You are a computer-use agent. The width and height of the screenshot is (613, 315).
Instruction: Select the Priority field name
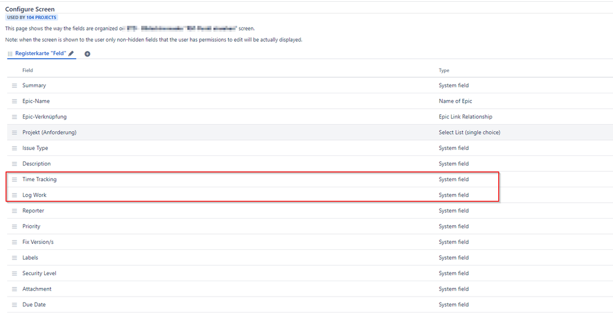[x=31, y=226]
